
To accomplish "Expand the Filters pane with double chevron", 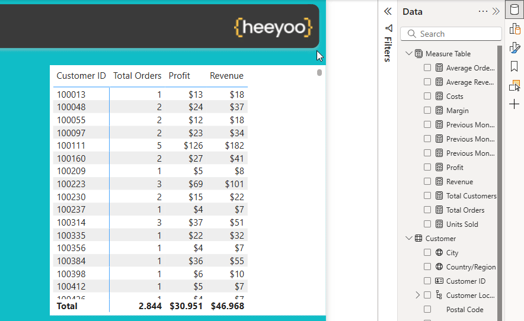I will pyautogui.click(x=388, y=11).
